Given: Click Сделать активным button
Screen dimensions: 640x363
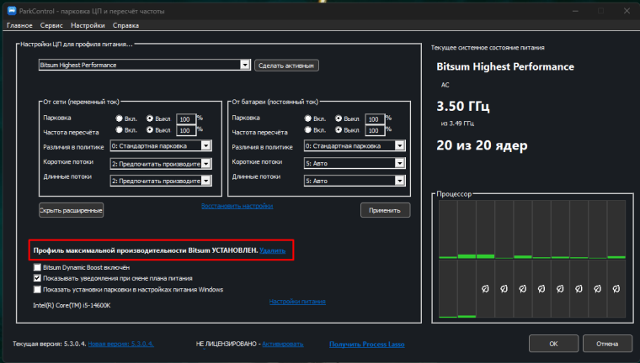Looking at the screenshot, I should 286,66.
